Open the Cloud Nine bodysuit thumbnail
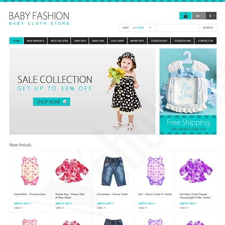The width and height of the screenshot is (225, 225). click(x=30, y=171)
